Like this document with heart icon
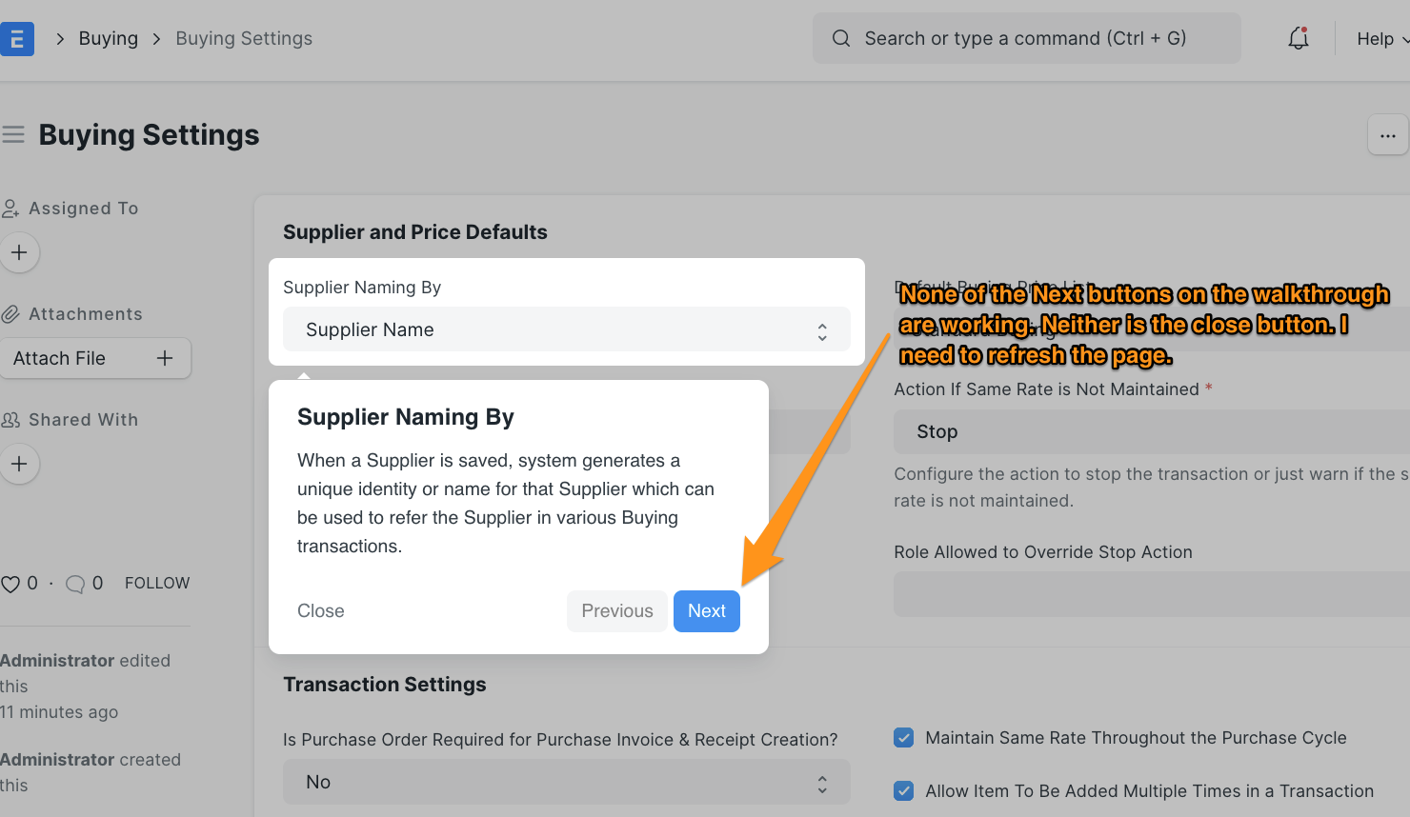Screen dimensions: 1410x817 10,584
